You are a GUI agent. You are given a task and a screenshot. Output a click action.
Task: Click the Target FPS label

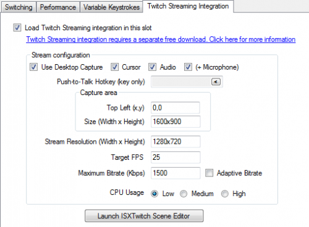point(127,157)
